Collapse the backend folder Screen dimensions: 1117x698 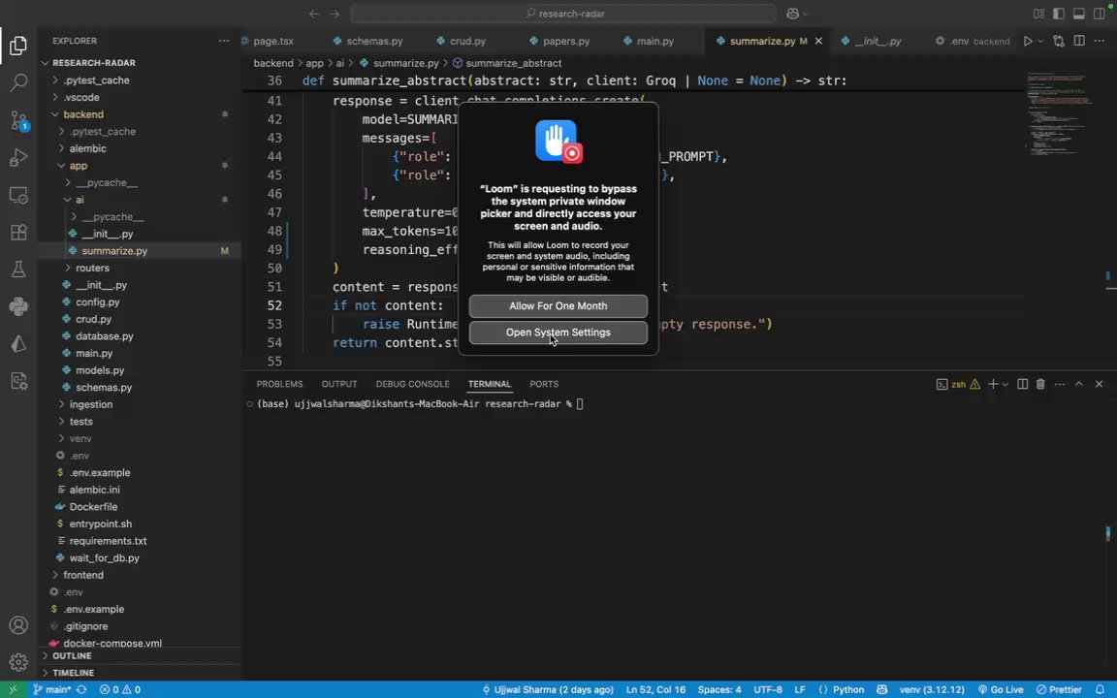82,114
